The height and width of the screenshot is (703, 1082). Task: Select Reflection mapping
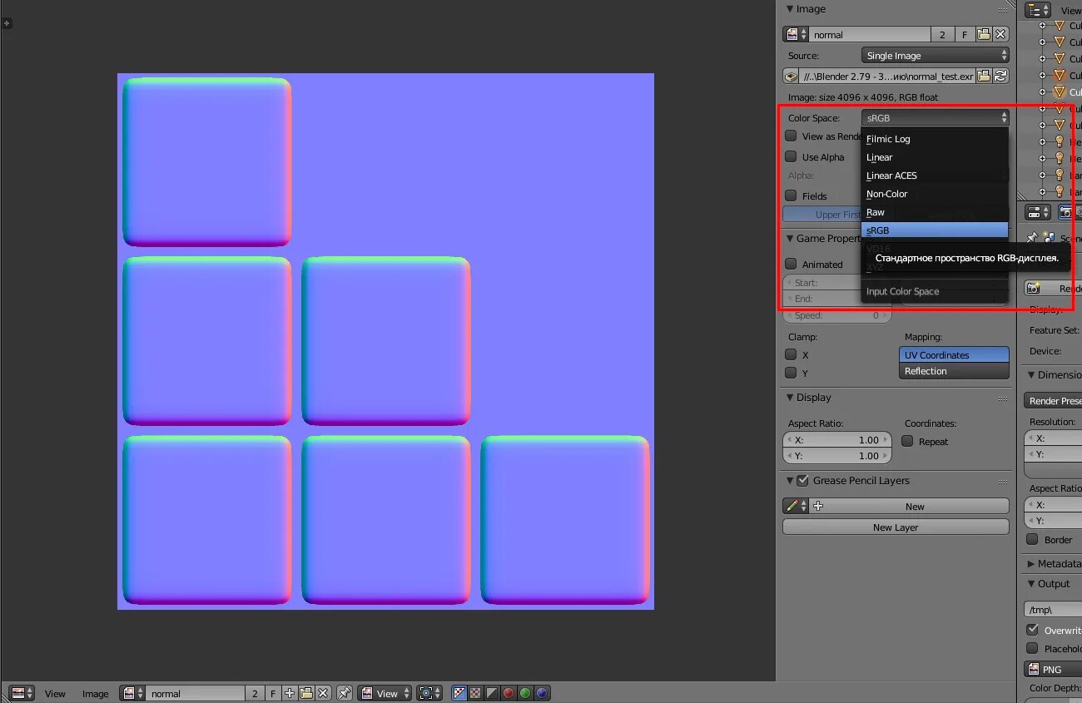(x=955, y=371)
